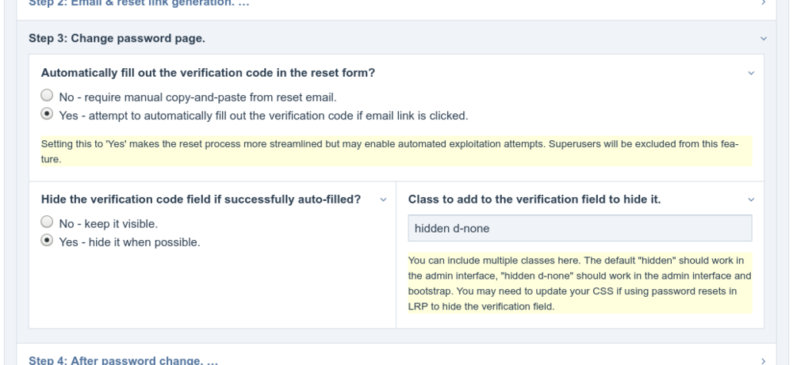
Task: Choose 'No - keep it visible' radio option
Action: point(47,224)
